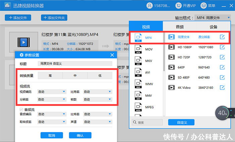Edit the SD 480P preset

[222, 78]
